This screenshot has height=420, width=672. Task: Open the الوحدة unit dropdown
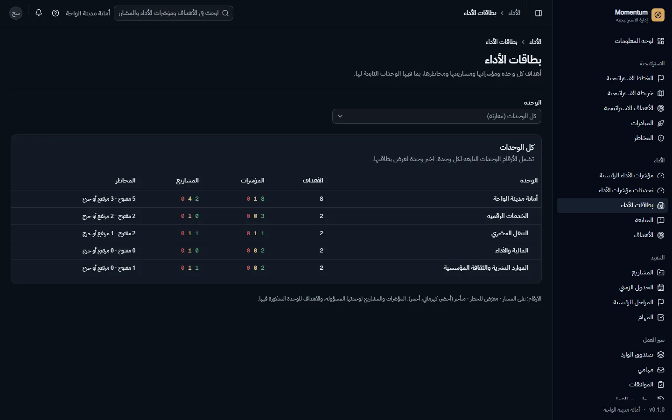pos(437,116)
